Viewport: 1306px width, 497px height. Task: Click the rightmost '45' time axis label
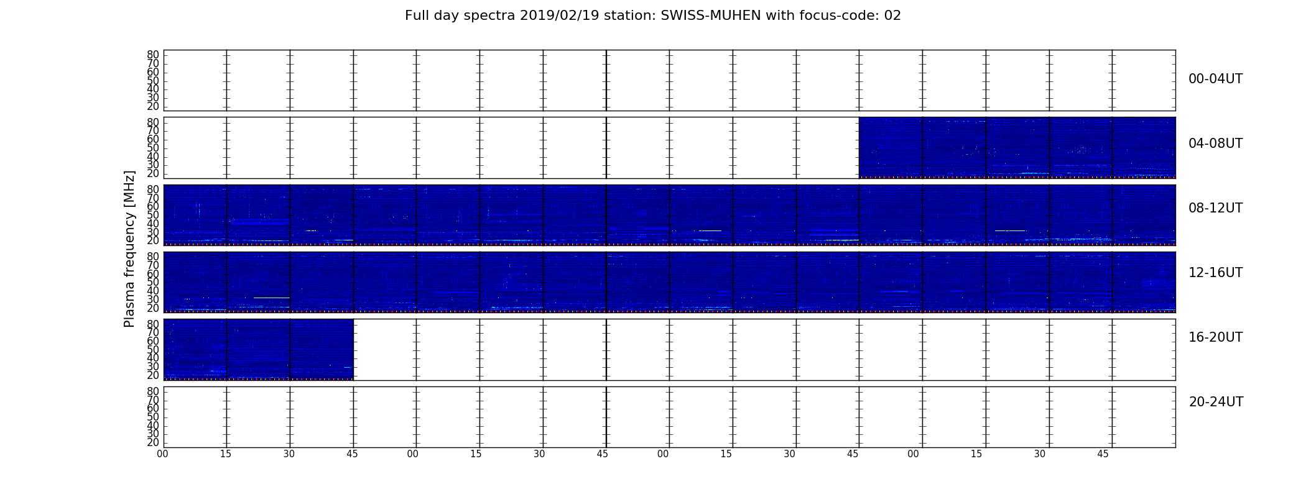pos(1103,454)
